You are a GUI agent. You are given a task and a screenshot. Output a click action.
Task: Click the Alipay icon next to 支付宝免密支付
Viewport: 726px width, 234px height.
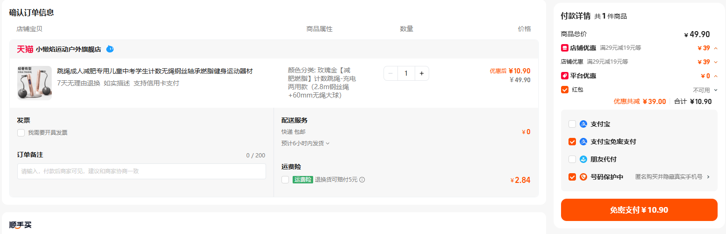583,142
